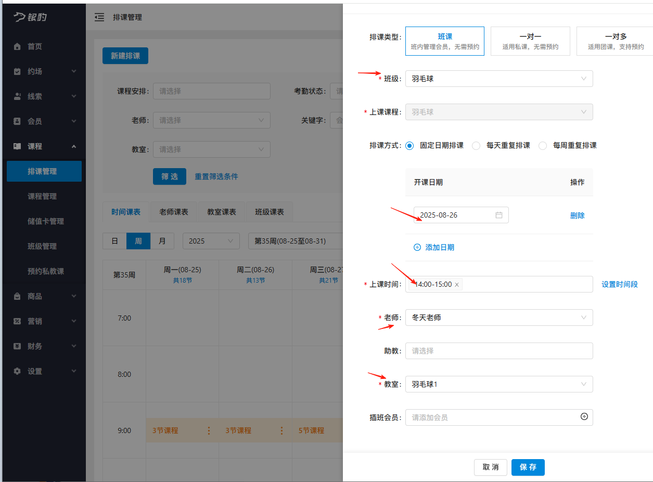Collapse the sidebar using the top-left icon
This screenshot has height=482, width=653.
coord(99,17)
